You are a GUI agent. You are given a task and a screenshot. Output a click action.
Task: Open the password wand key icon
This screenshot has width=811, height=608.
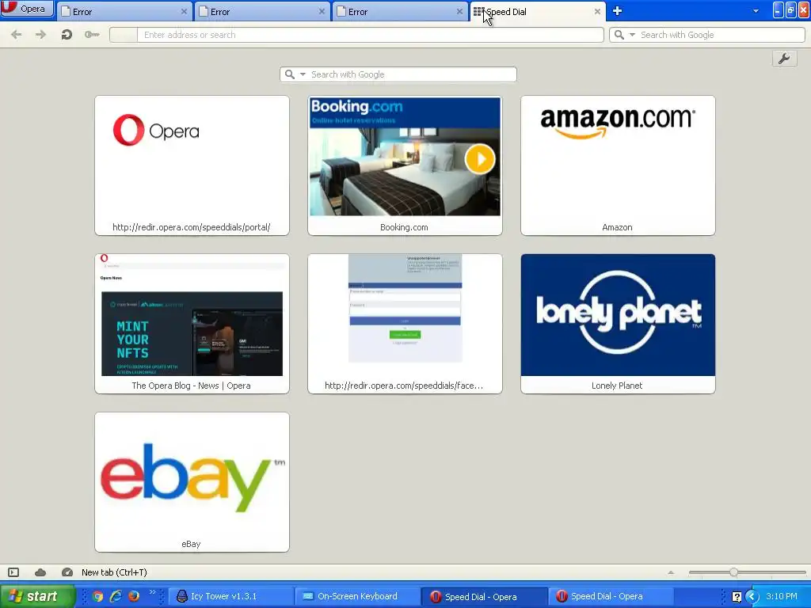coord(92,35)
